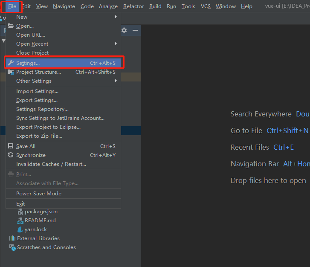This screenshot has height=267, width=310.
Task: Choose Synchronize
Action: point(63,155)
